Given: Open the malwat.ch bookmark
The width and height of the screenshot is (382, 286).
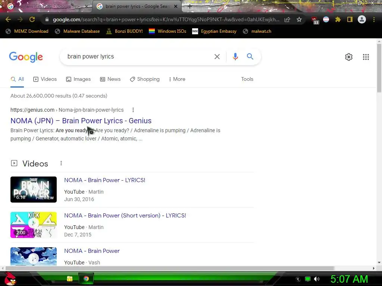Looking at the screenshot, I should point(257,31).
